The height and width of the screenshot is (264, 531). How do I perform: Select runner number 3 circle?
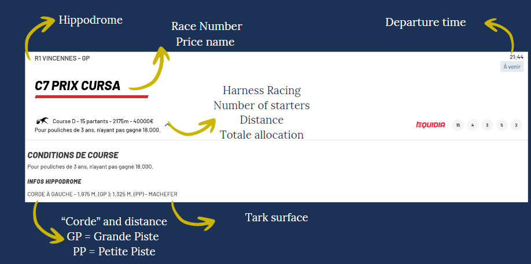click(x=487, y=125)
